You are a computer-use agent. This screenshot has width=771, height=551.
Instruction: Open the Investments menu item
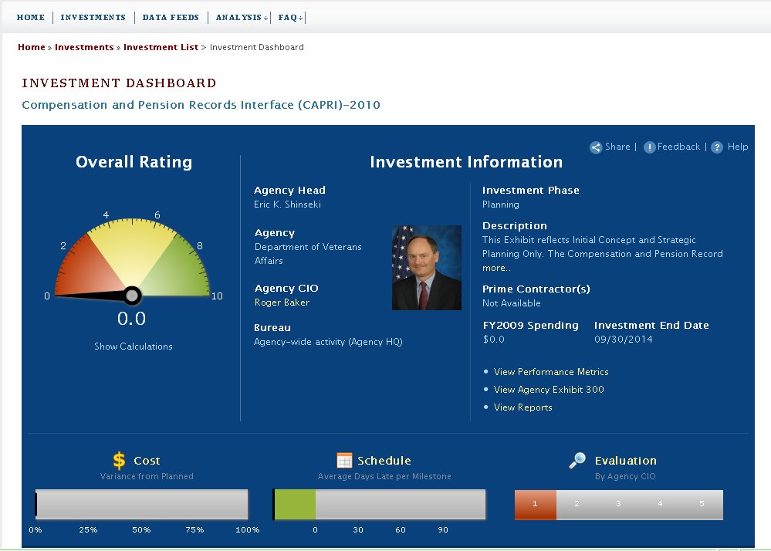click(93, 18)
